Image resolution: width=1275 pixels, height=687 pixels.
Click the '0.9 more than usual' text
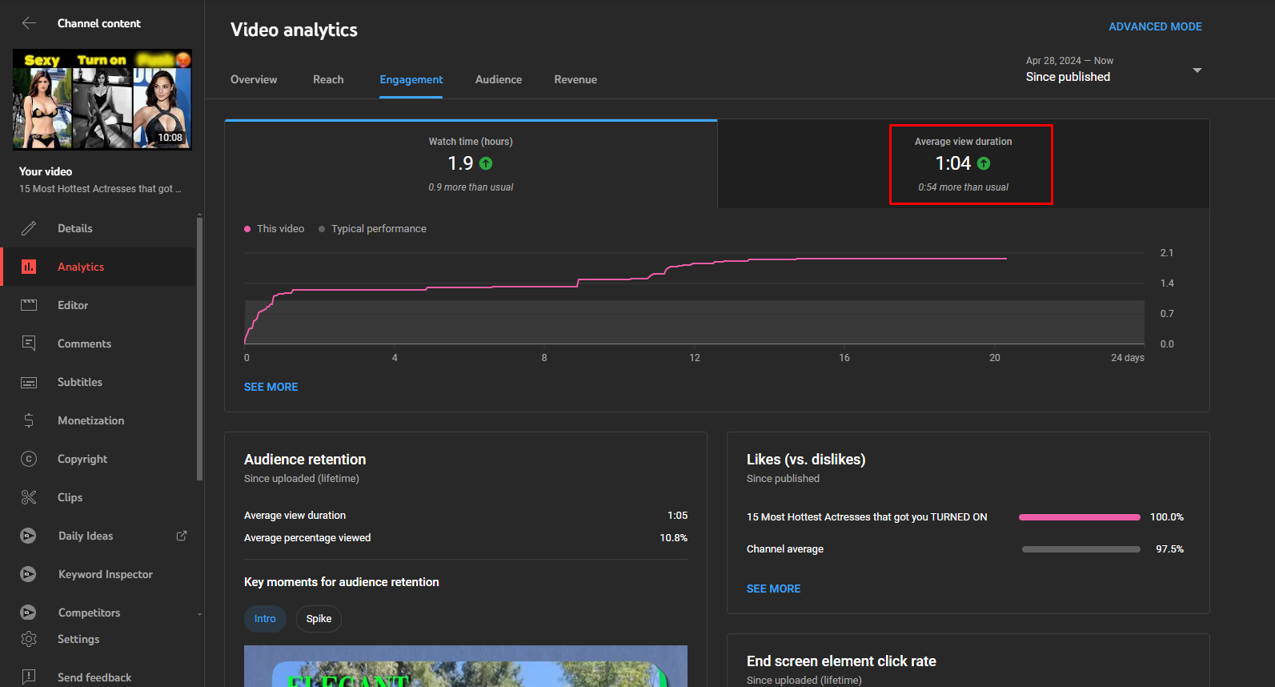click(x=471, y=187)
